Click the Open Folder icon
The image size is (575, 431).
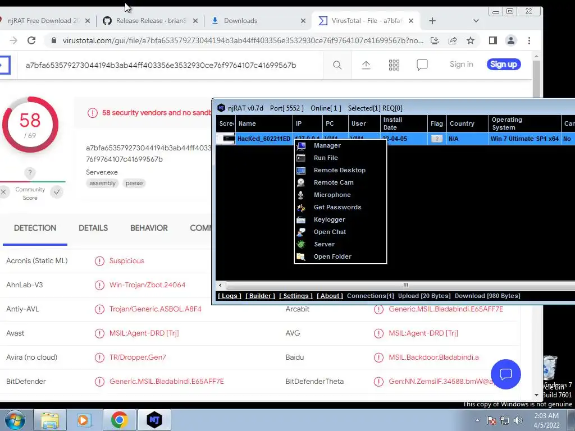(x=301, y=256)
